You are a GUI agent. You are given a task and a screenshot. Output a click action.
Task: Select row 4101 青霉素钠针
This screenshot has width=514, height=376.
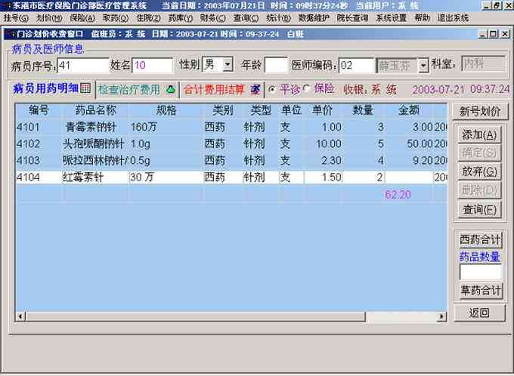coord(231,127)
